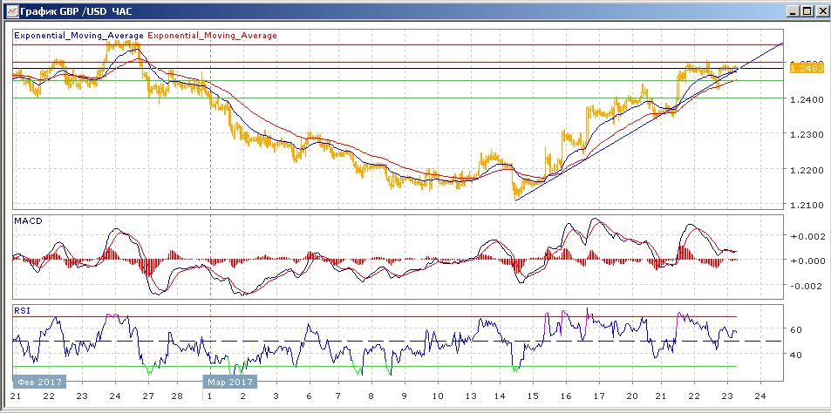This screenshot has width=831, height=413.
Task: Click the 1.2100 price axis label
Action: click(805, 206)
